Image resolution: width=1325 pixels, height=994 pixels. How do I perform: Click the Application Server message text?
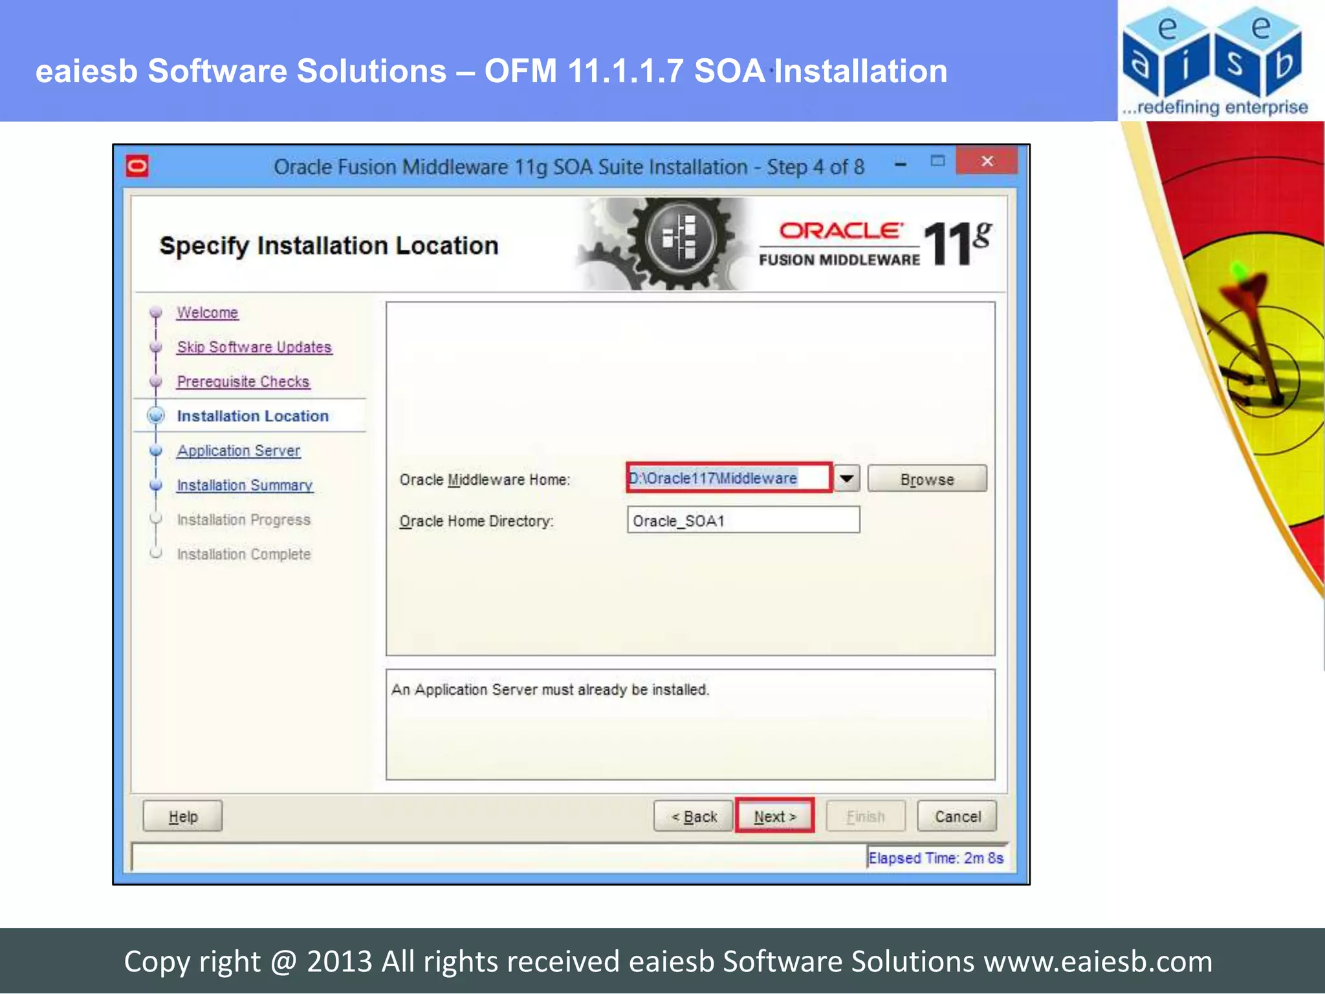pyautogui.click(x=550, y=690)
